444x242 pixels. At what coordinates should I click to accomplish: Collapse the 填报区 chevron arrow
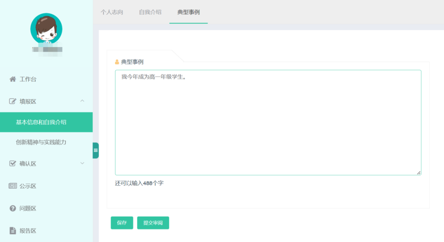coord(82,101)
